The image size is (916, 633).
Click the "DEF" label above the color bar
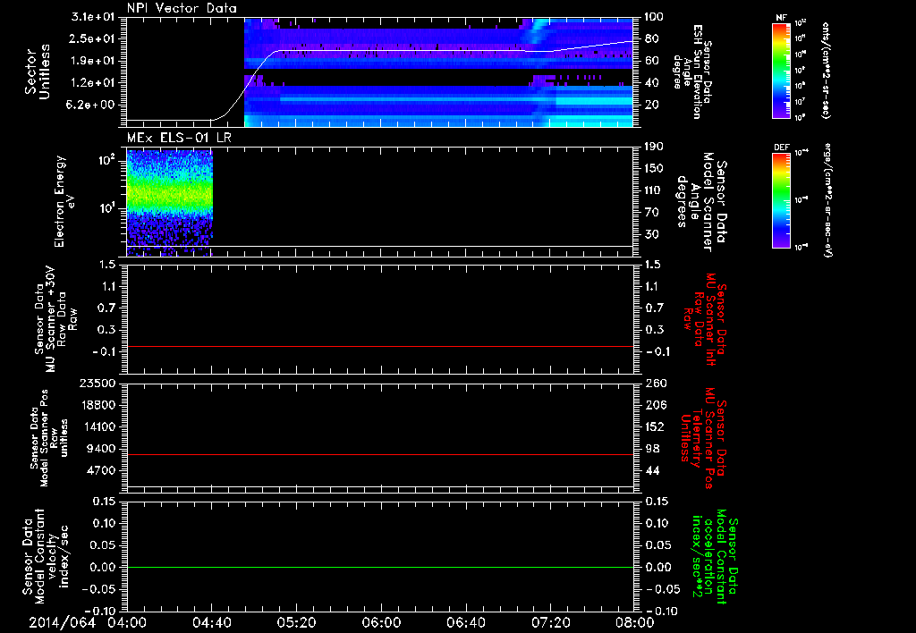pyautogui.click(x=782, y=148)
